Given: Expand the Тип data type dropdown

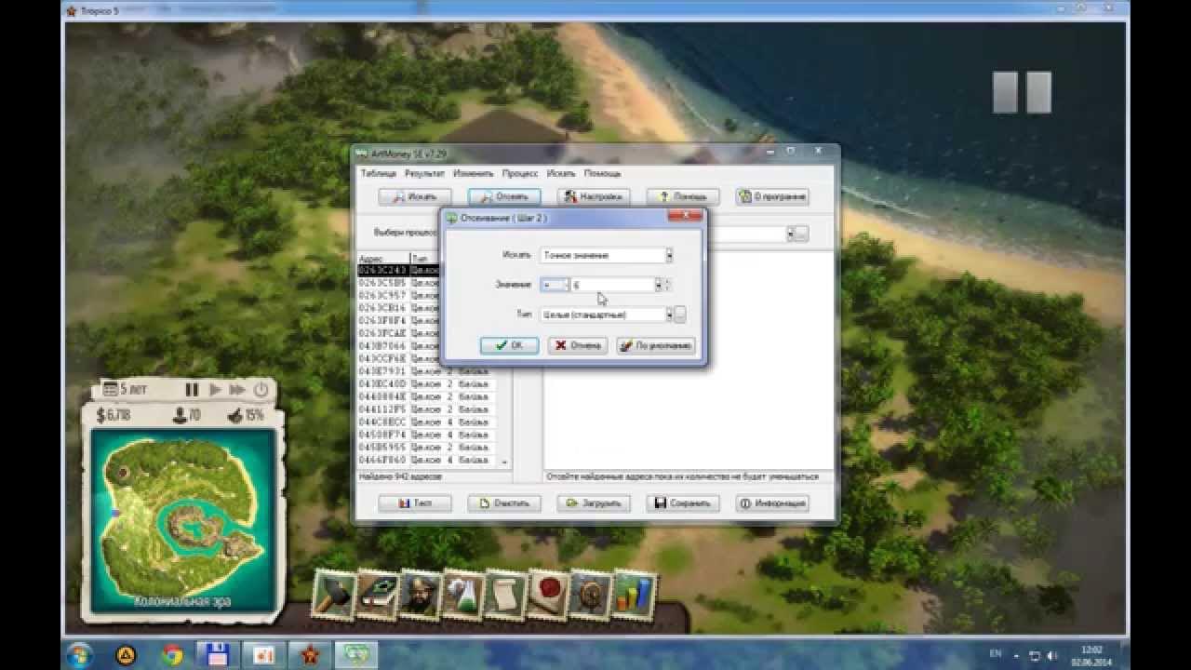Looking at the screenshot, I should [x=669, y=315].
